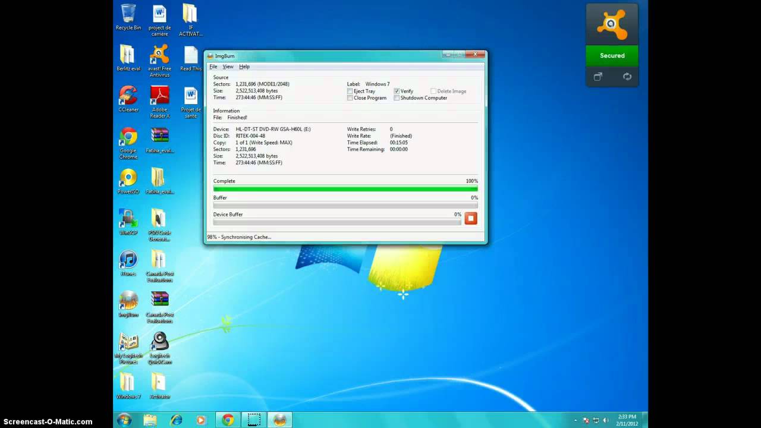Viewport: 761px width, 428px height.
Task: Select the 'Activator' folder on the desktop
Action: pos(159,386)
